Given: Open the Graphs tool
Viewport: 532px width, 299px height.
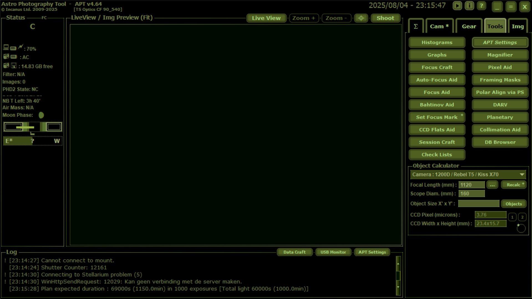Looking at the screenshot, I should [437, 55].
